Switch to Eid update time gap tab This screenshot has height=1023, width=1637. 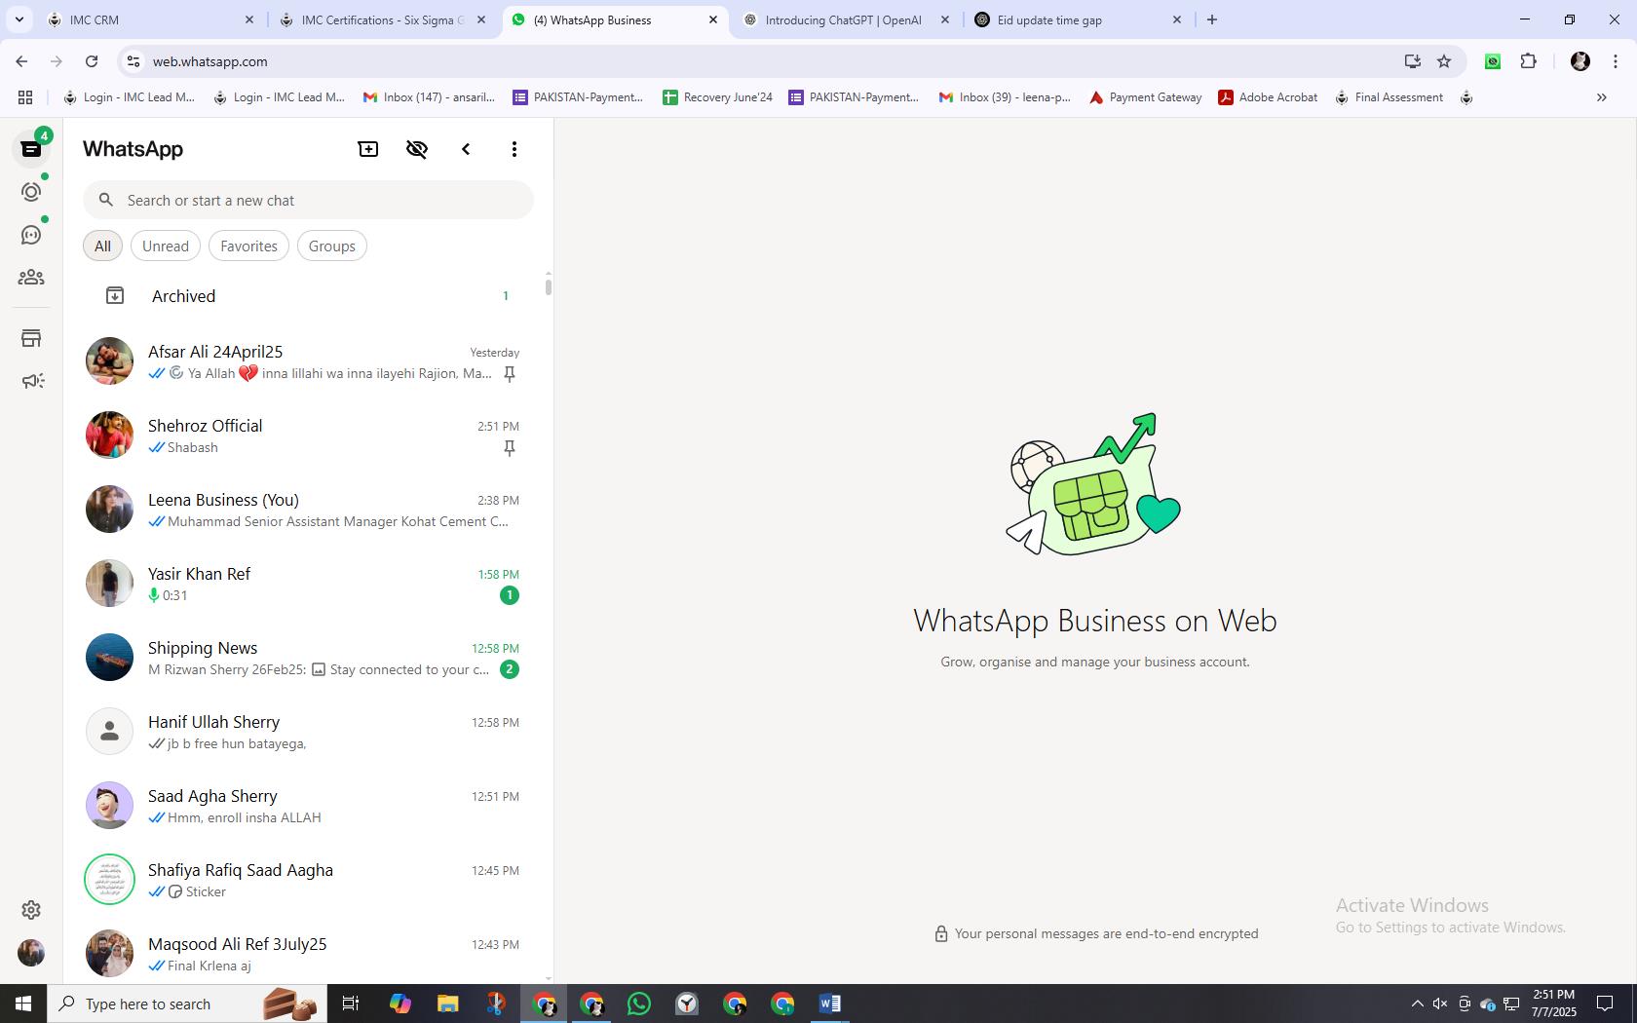(1078, 19)
